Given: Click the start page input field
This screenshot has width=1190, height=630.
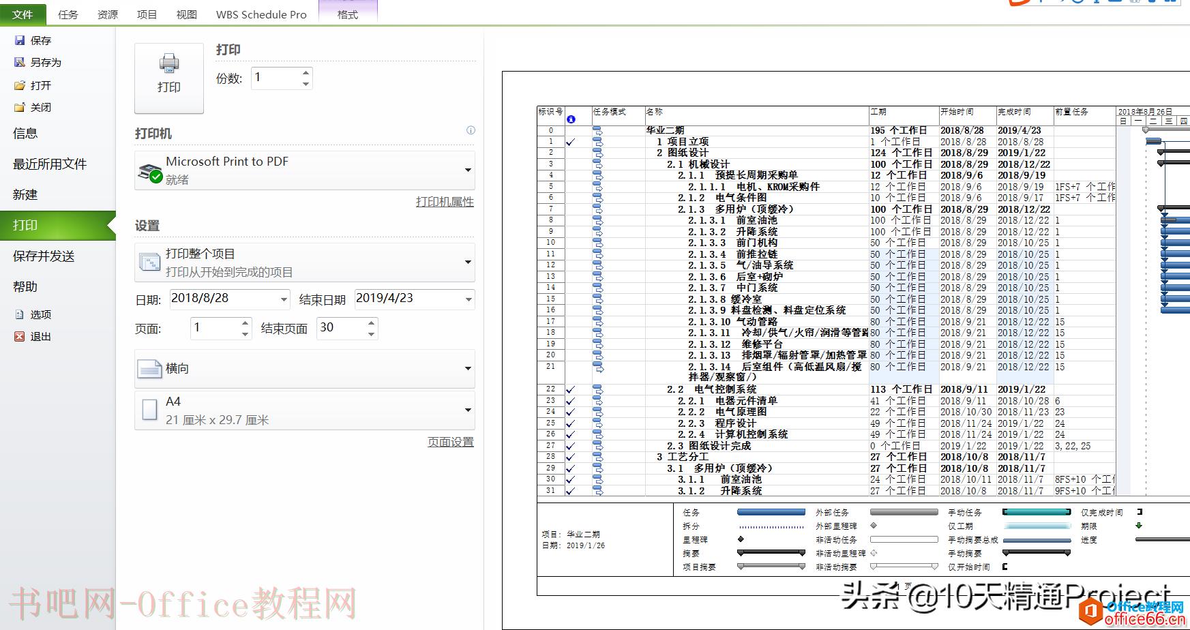Looking at the screenshot, I should click(215, 328).
